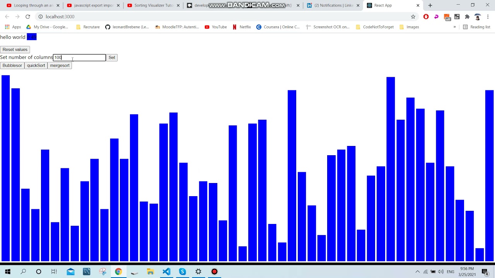Viewport: 495px width, 278px height.
Task: Open the red Opera-style extension icon
Action: click(426, 17)
